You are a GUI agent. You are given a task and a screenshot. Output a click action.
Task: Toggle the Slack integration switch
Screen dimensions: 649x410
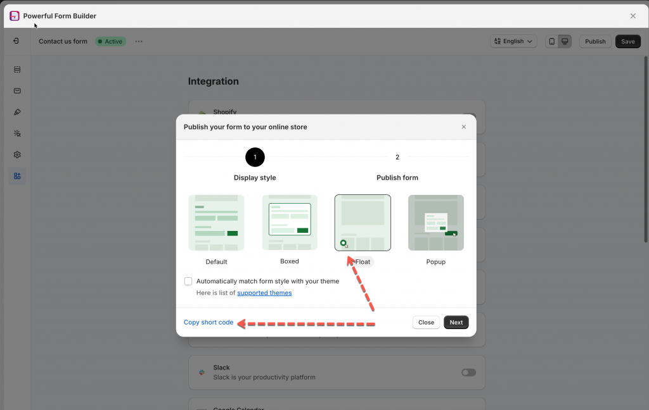point(468,373)
